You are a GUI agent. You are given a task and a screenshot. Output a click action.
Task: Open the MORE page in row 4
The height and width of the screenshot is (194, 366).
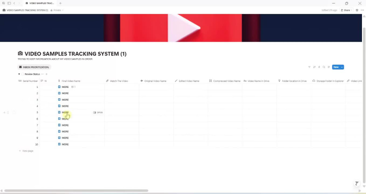(x=65, y=106)
